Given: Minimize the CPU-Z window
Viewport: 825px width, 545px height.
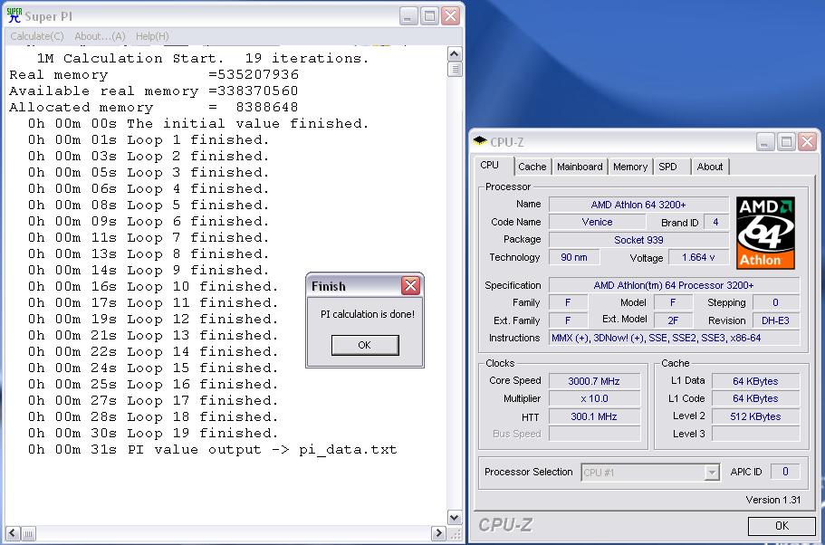Looking at the screenshot, I should pos(765,141).
